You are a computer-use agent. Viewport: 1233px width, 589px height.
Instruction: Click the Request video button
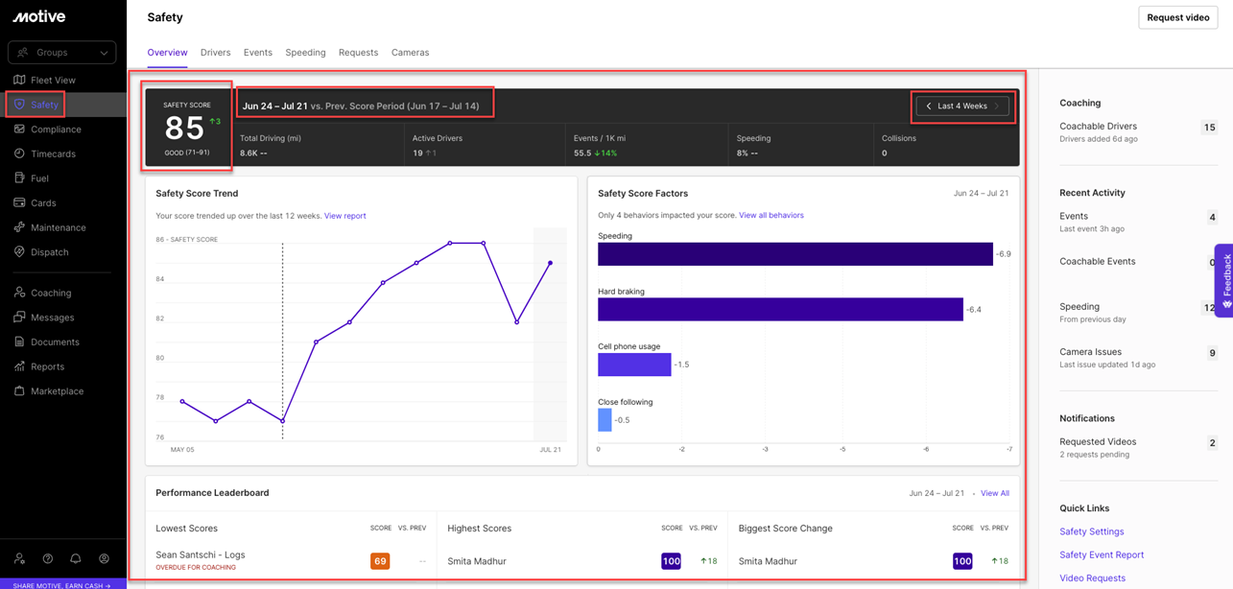(1177, 17)
